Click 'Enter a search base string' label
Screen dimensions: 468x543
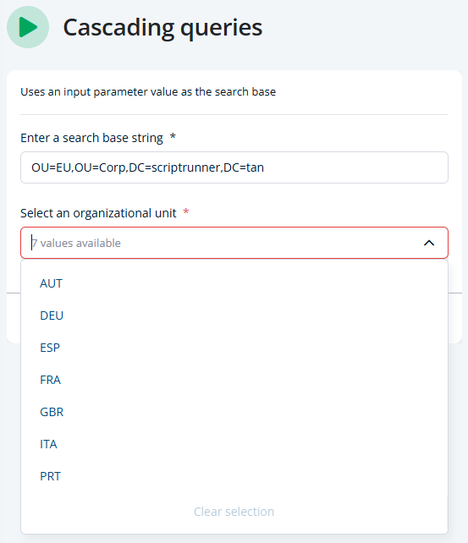[x=91, y=138]
